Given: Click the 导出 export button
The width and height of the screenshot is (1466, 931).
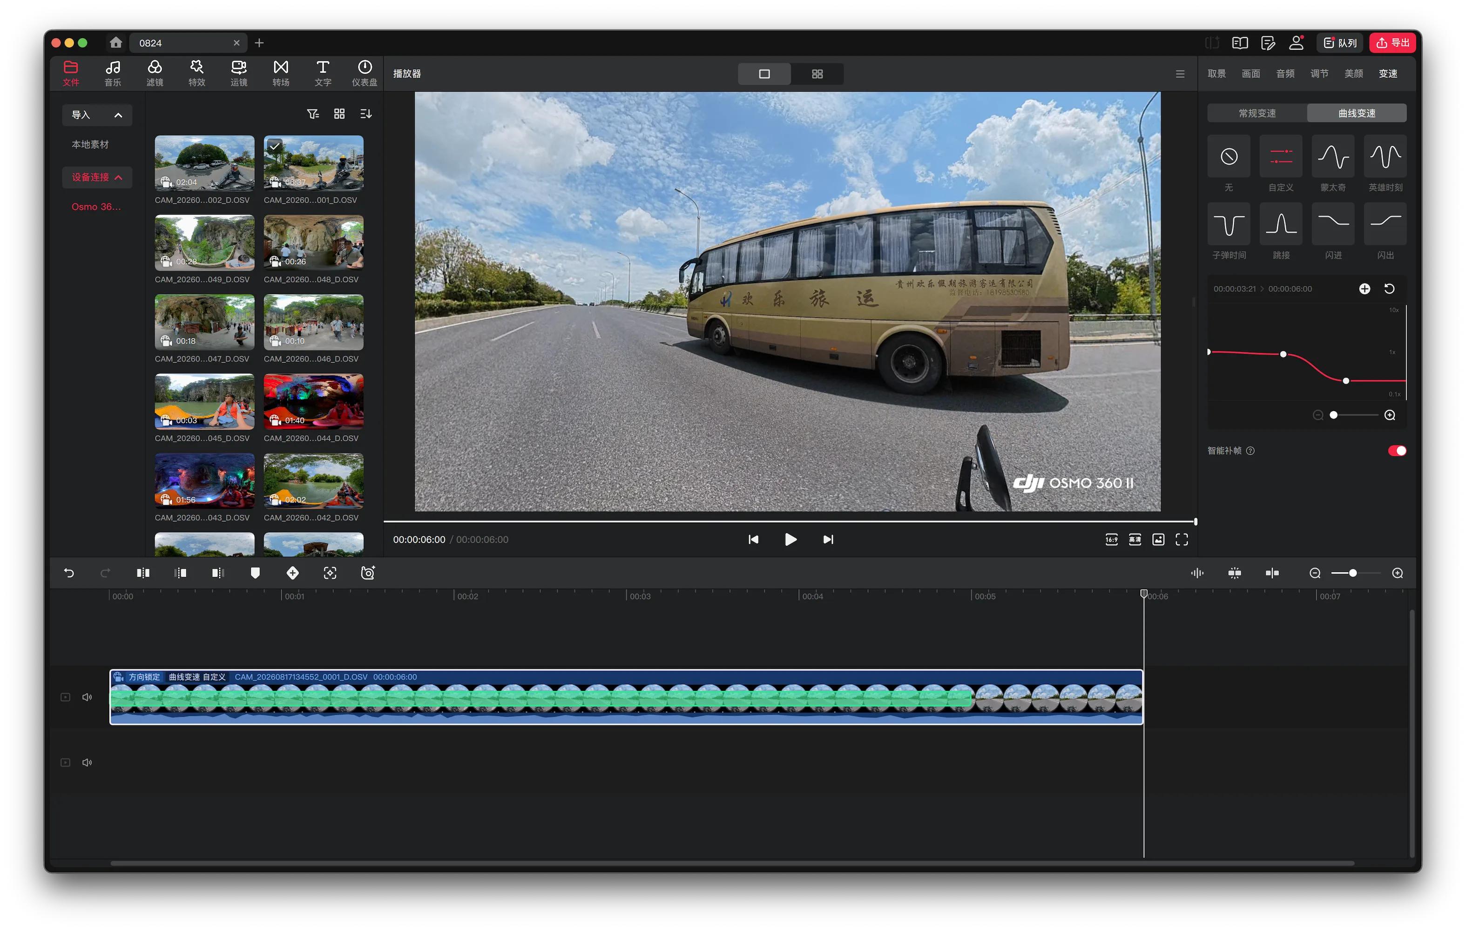Looking at the screenshot, I should (x=1393, y=43).
